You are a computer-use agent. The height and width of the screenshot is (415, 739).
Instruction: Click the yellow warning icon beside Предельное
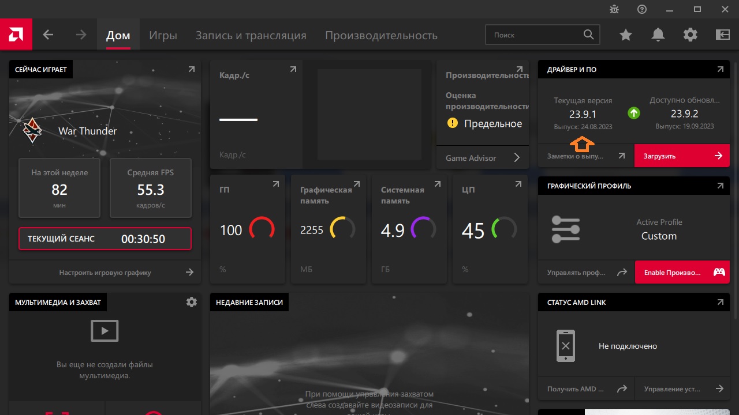pos(453,123)
